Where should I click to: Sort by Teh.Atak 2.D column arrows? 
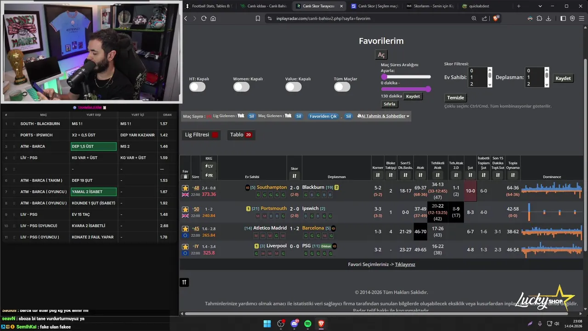[x=456, y=175]
